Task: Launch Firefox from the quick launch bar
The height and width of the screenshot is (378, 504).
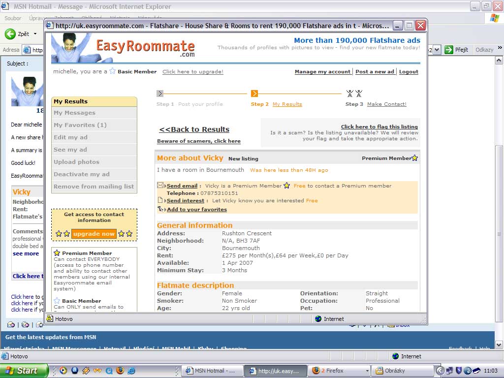Action: (x=120, y=371)
